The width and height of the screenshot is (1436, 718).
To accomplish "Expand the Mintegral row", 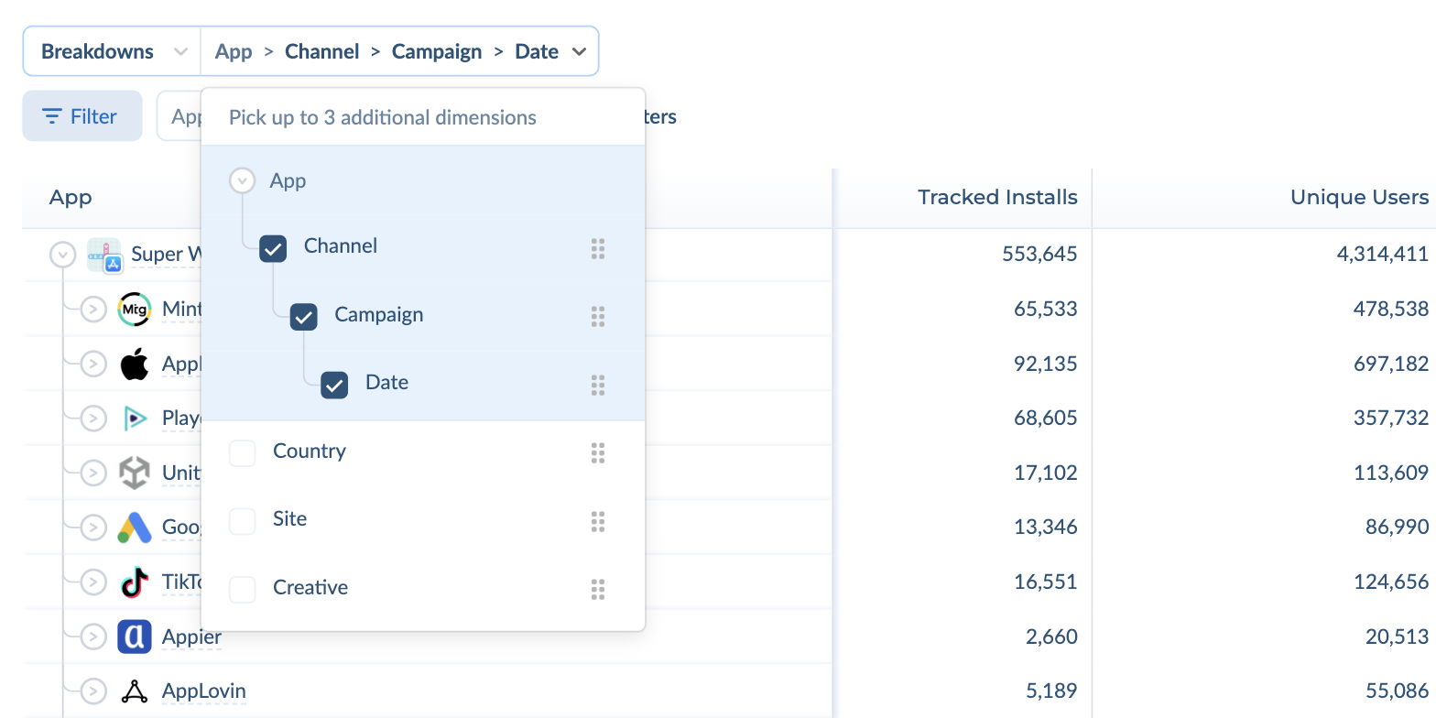I will (92, 310).
